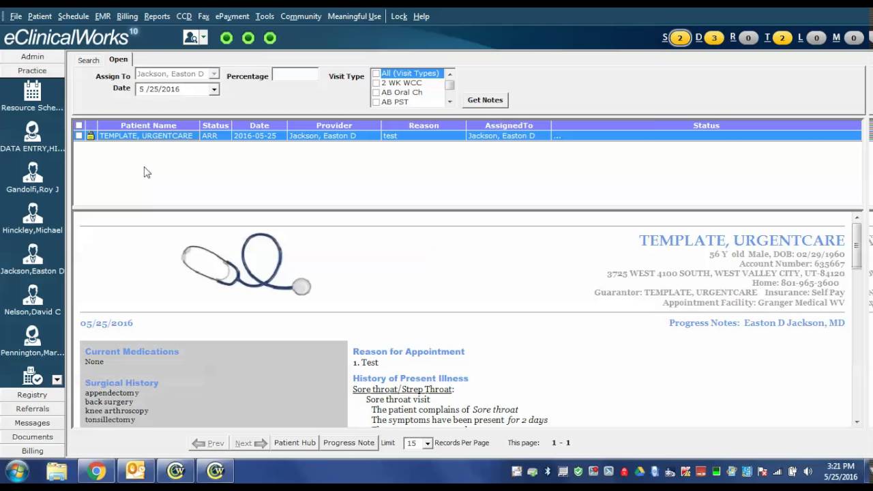
Task: Open the Resource Schedule calendar icon
Action: click(32, 91)
